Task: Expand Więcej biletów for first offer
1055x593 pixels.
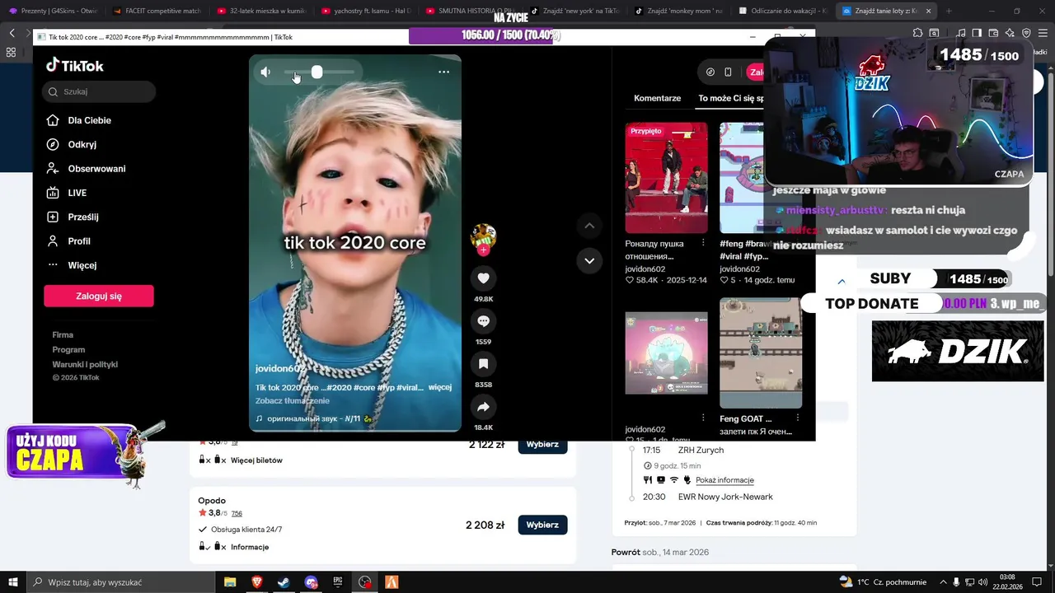Action: click(256, 460)
